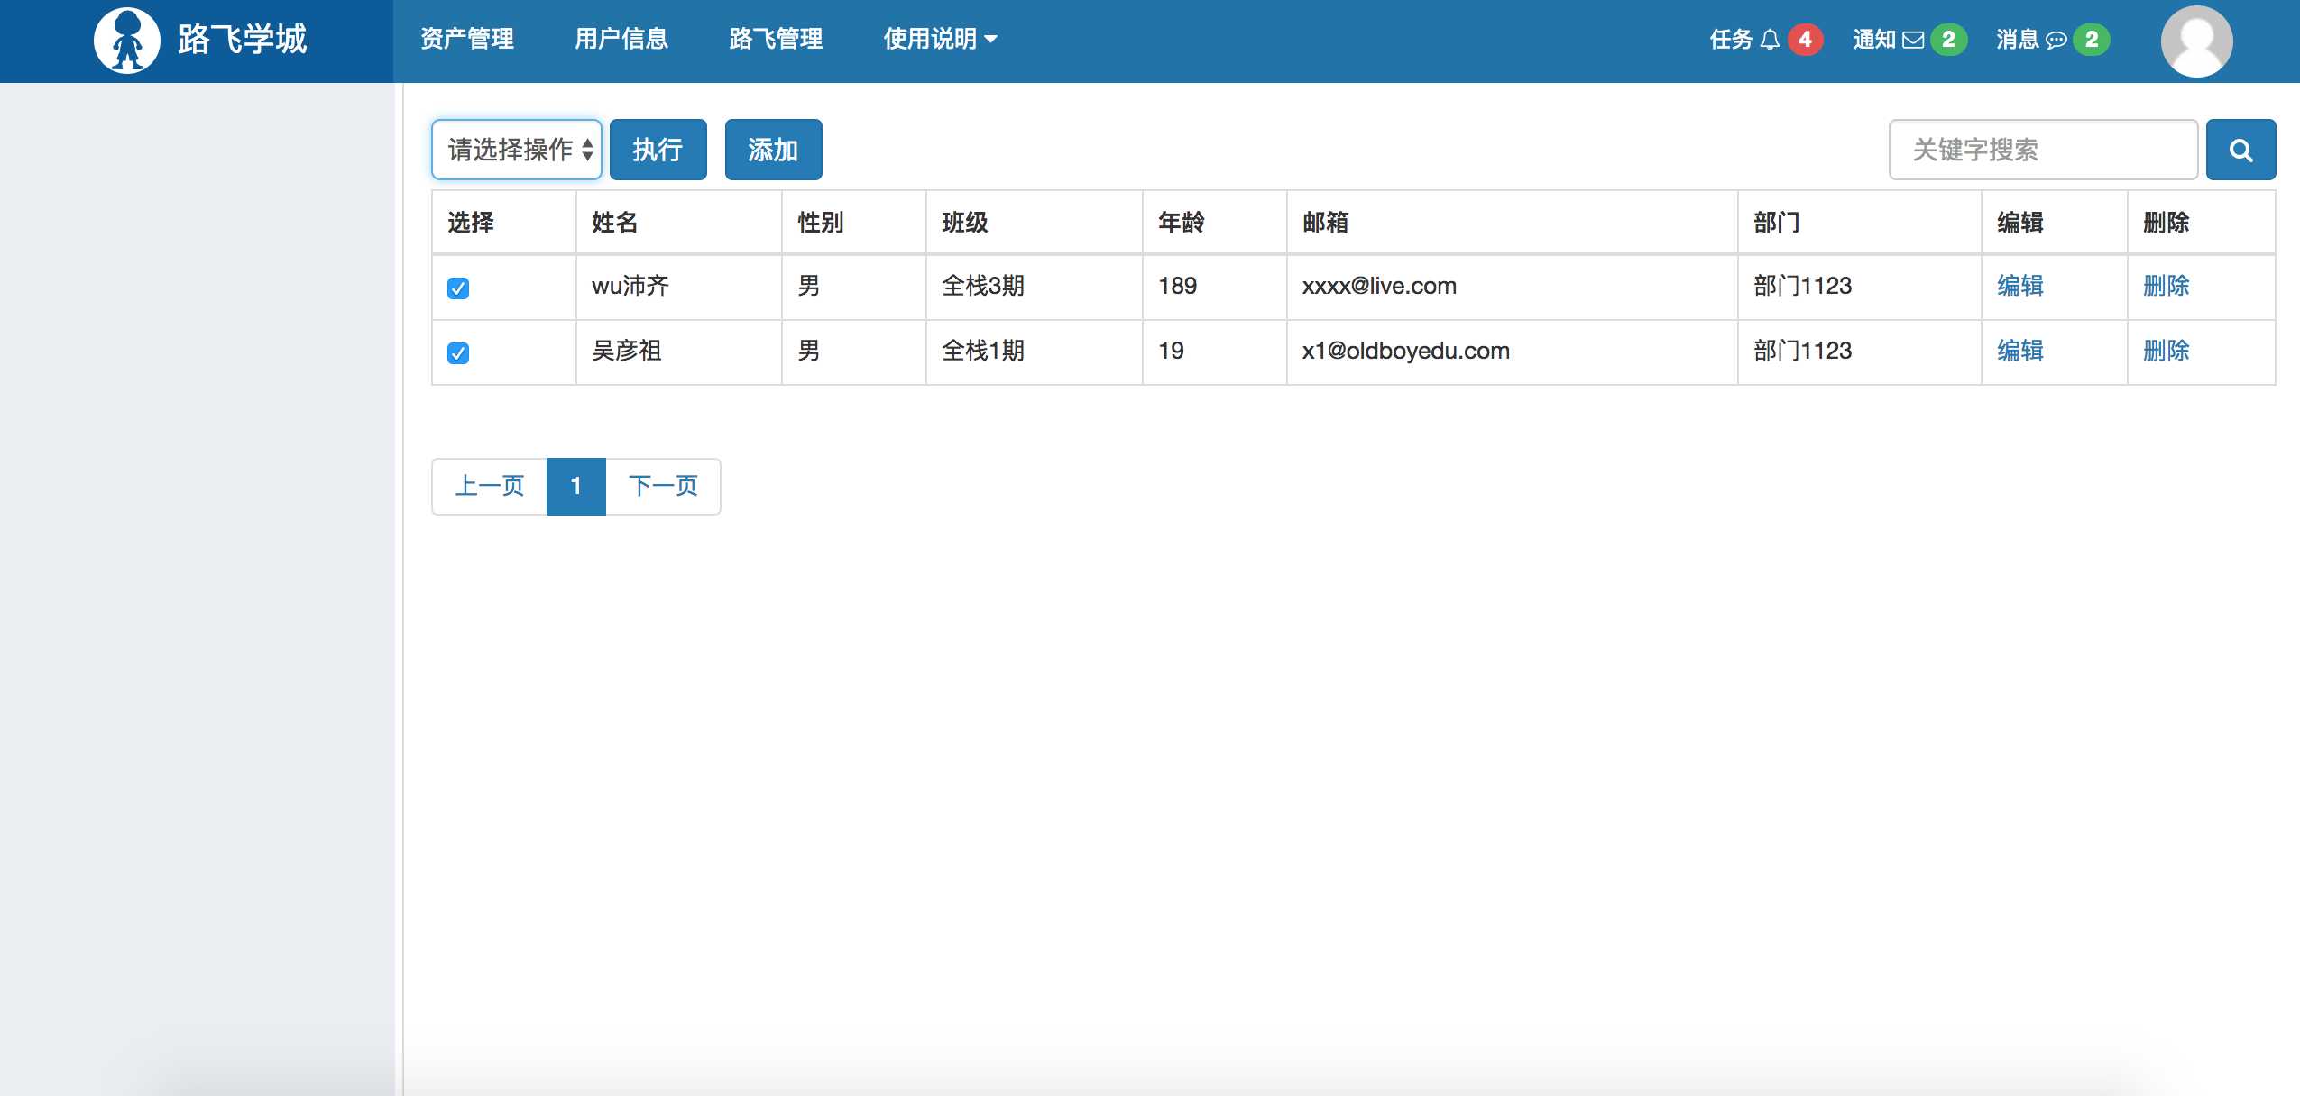Uncheck the checkbox for wu沛齐
Viewport: 2300px width, 1096px height.
[x=458, y=288]
